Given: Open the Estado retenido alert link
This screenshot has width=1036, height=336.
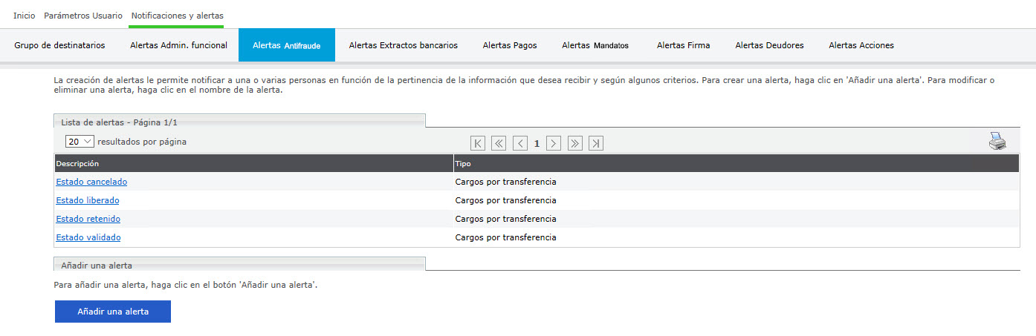Looking at the screenshot, I should [x=88, y=219].
